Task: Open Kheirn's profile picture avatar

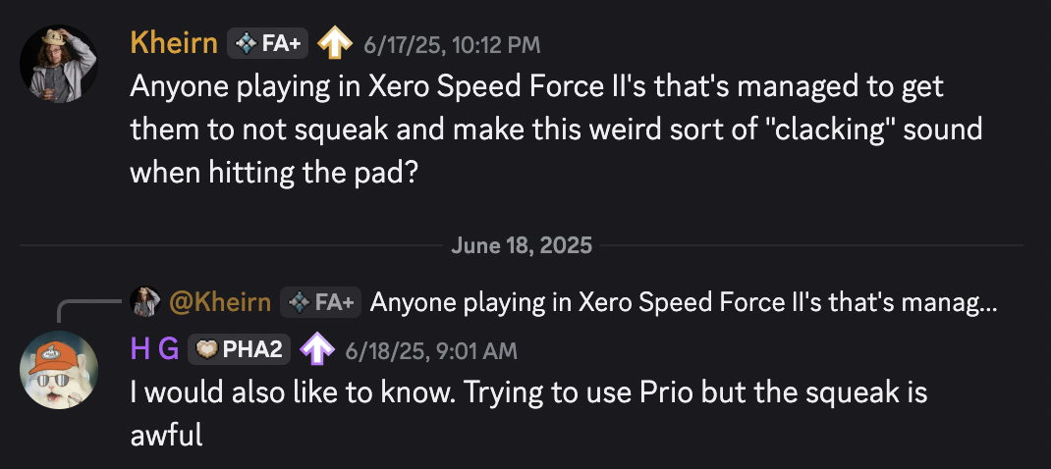Action: [59, 64]
